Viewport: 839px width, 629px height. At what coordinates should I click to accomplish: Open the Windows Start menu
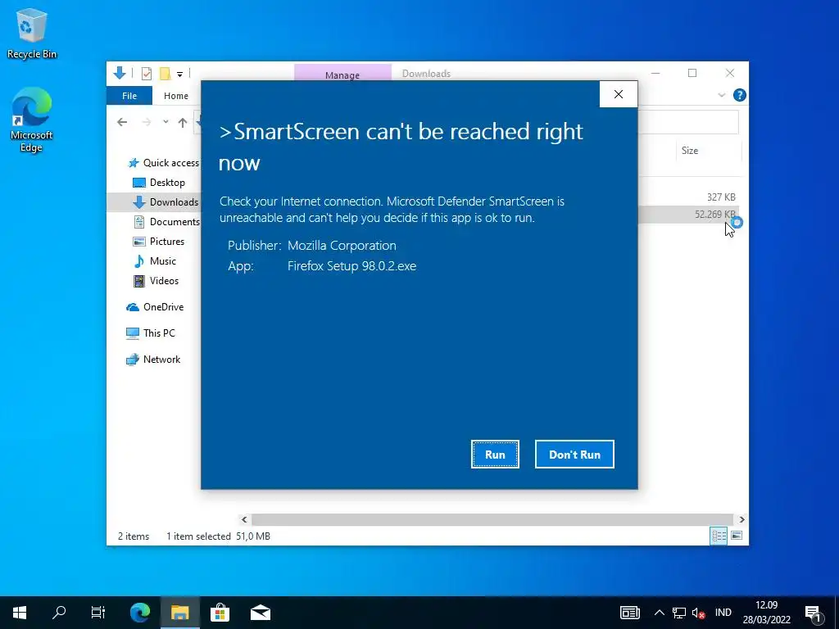[20, 613]
